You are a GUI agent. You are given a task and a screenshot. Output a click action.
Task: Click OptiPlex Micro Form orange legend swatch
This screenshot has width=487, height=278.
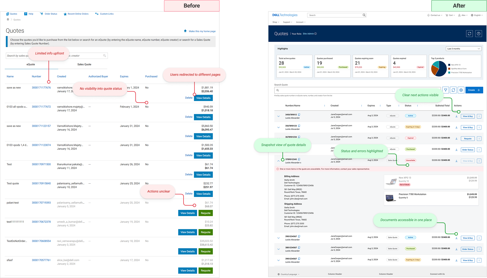tap(449, 69)
